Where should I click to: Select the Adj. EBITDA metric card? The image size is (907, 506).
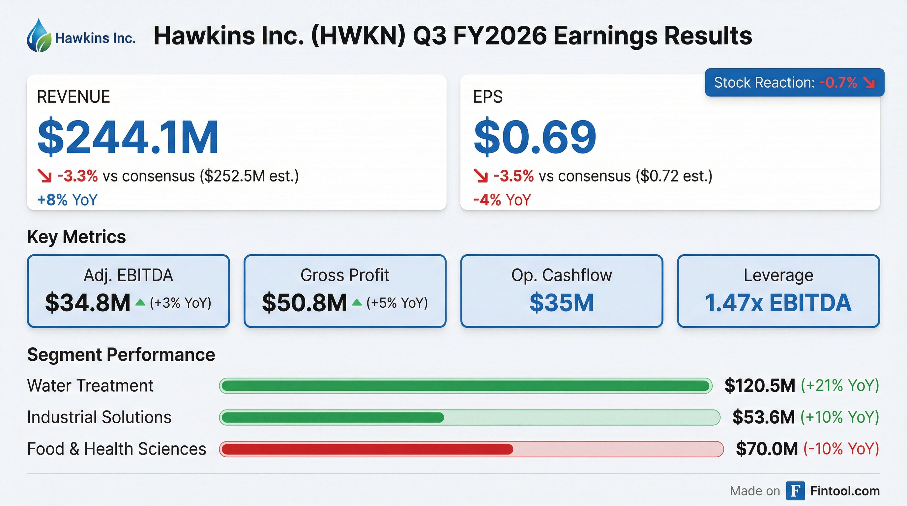point(128,291)
